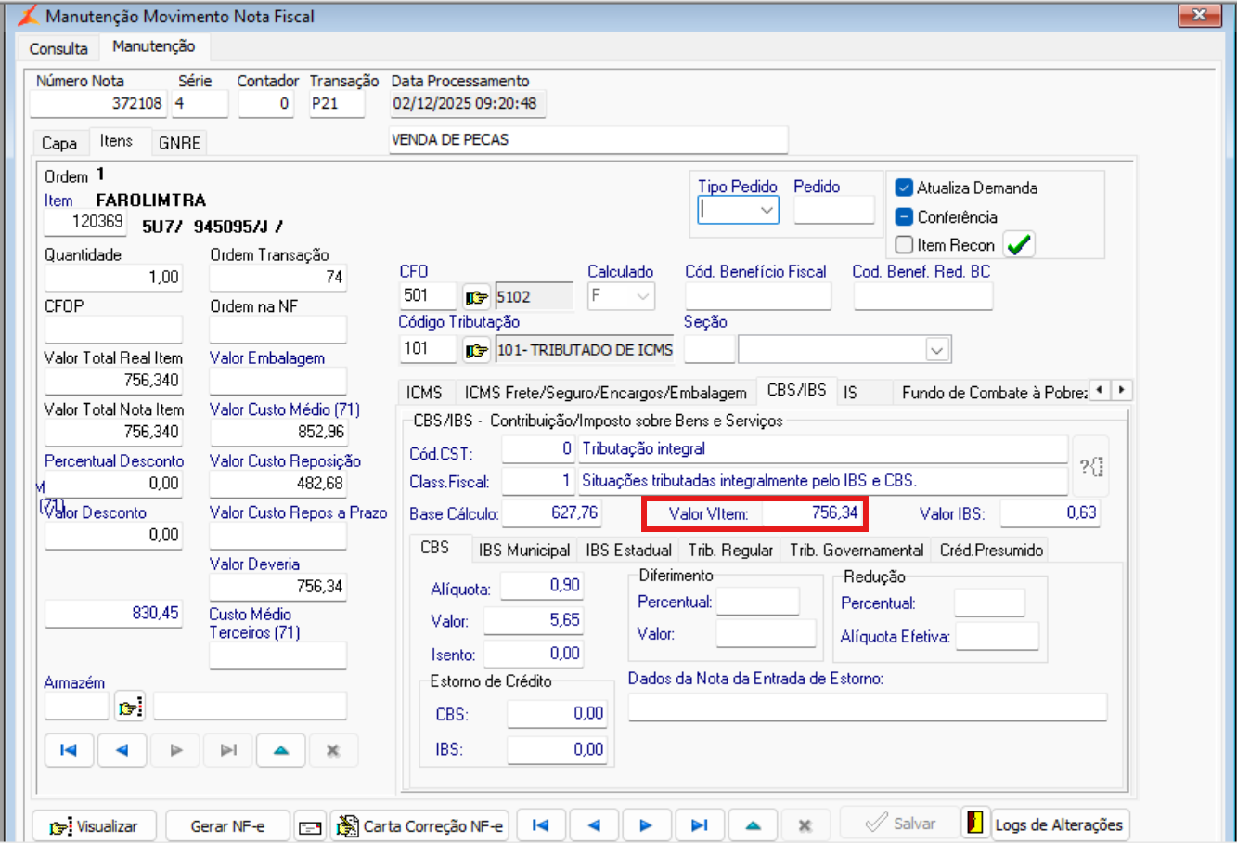
Task: Click the CFO lookup hand icon
Action: [x=476, y=297]
